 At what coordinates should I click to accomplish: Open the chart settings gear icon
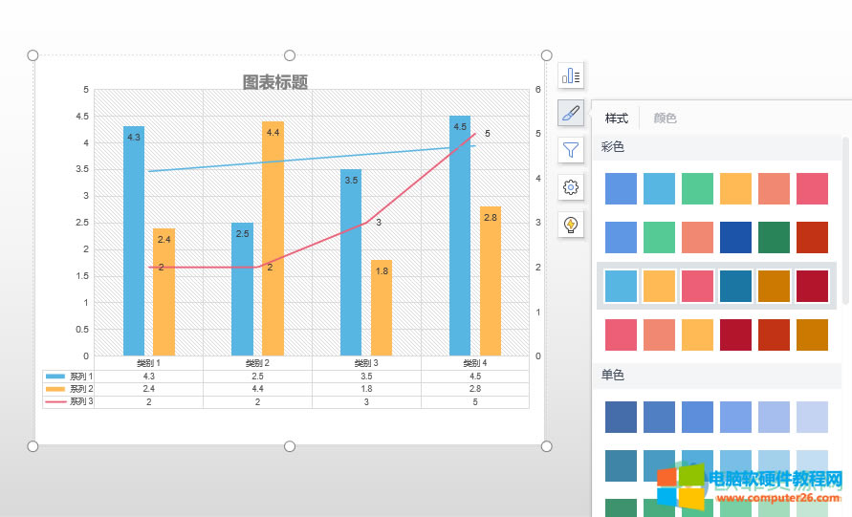[x=571, y=187]
